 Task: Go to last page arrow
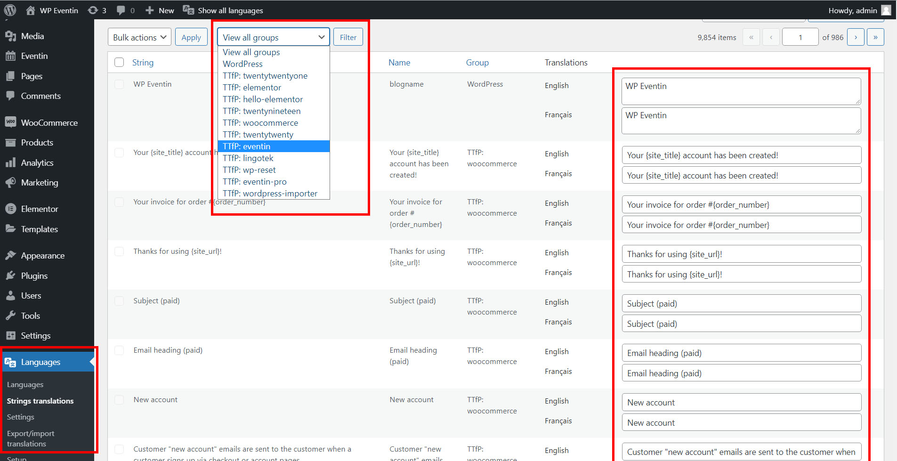tap(875, 37)
